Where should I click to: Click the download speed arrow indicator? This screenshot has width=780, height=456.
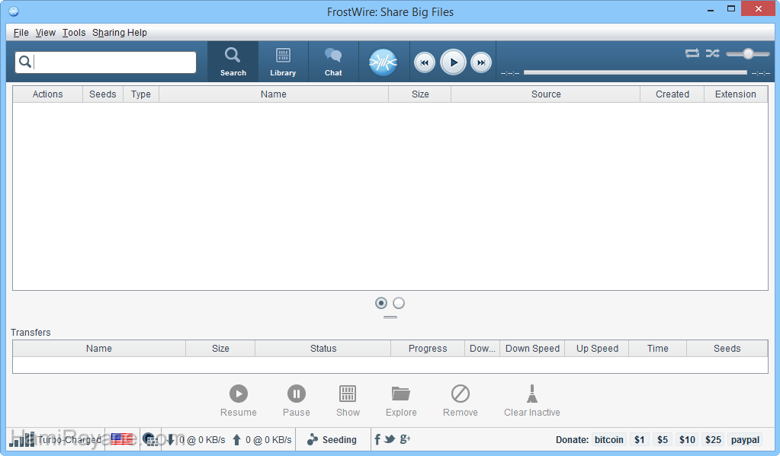tap(171, 439)
